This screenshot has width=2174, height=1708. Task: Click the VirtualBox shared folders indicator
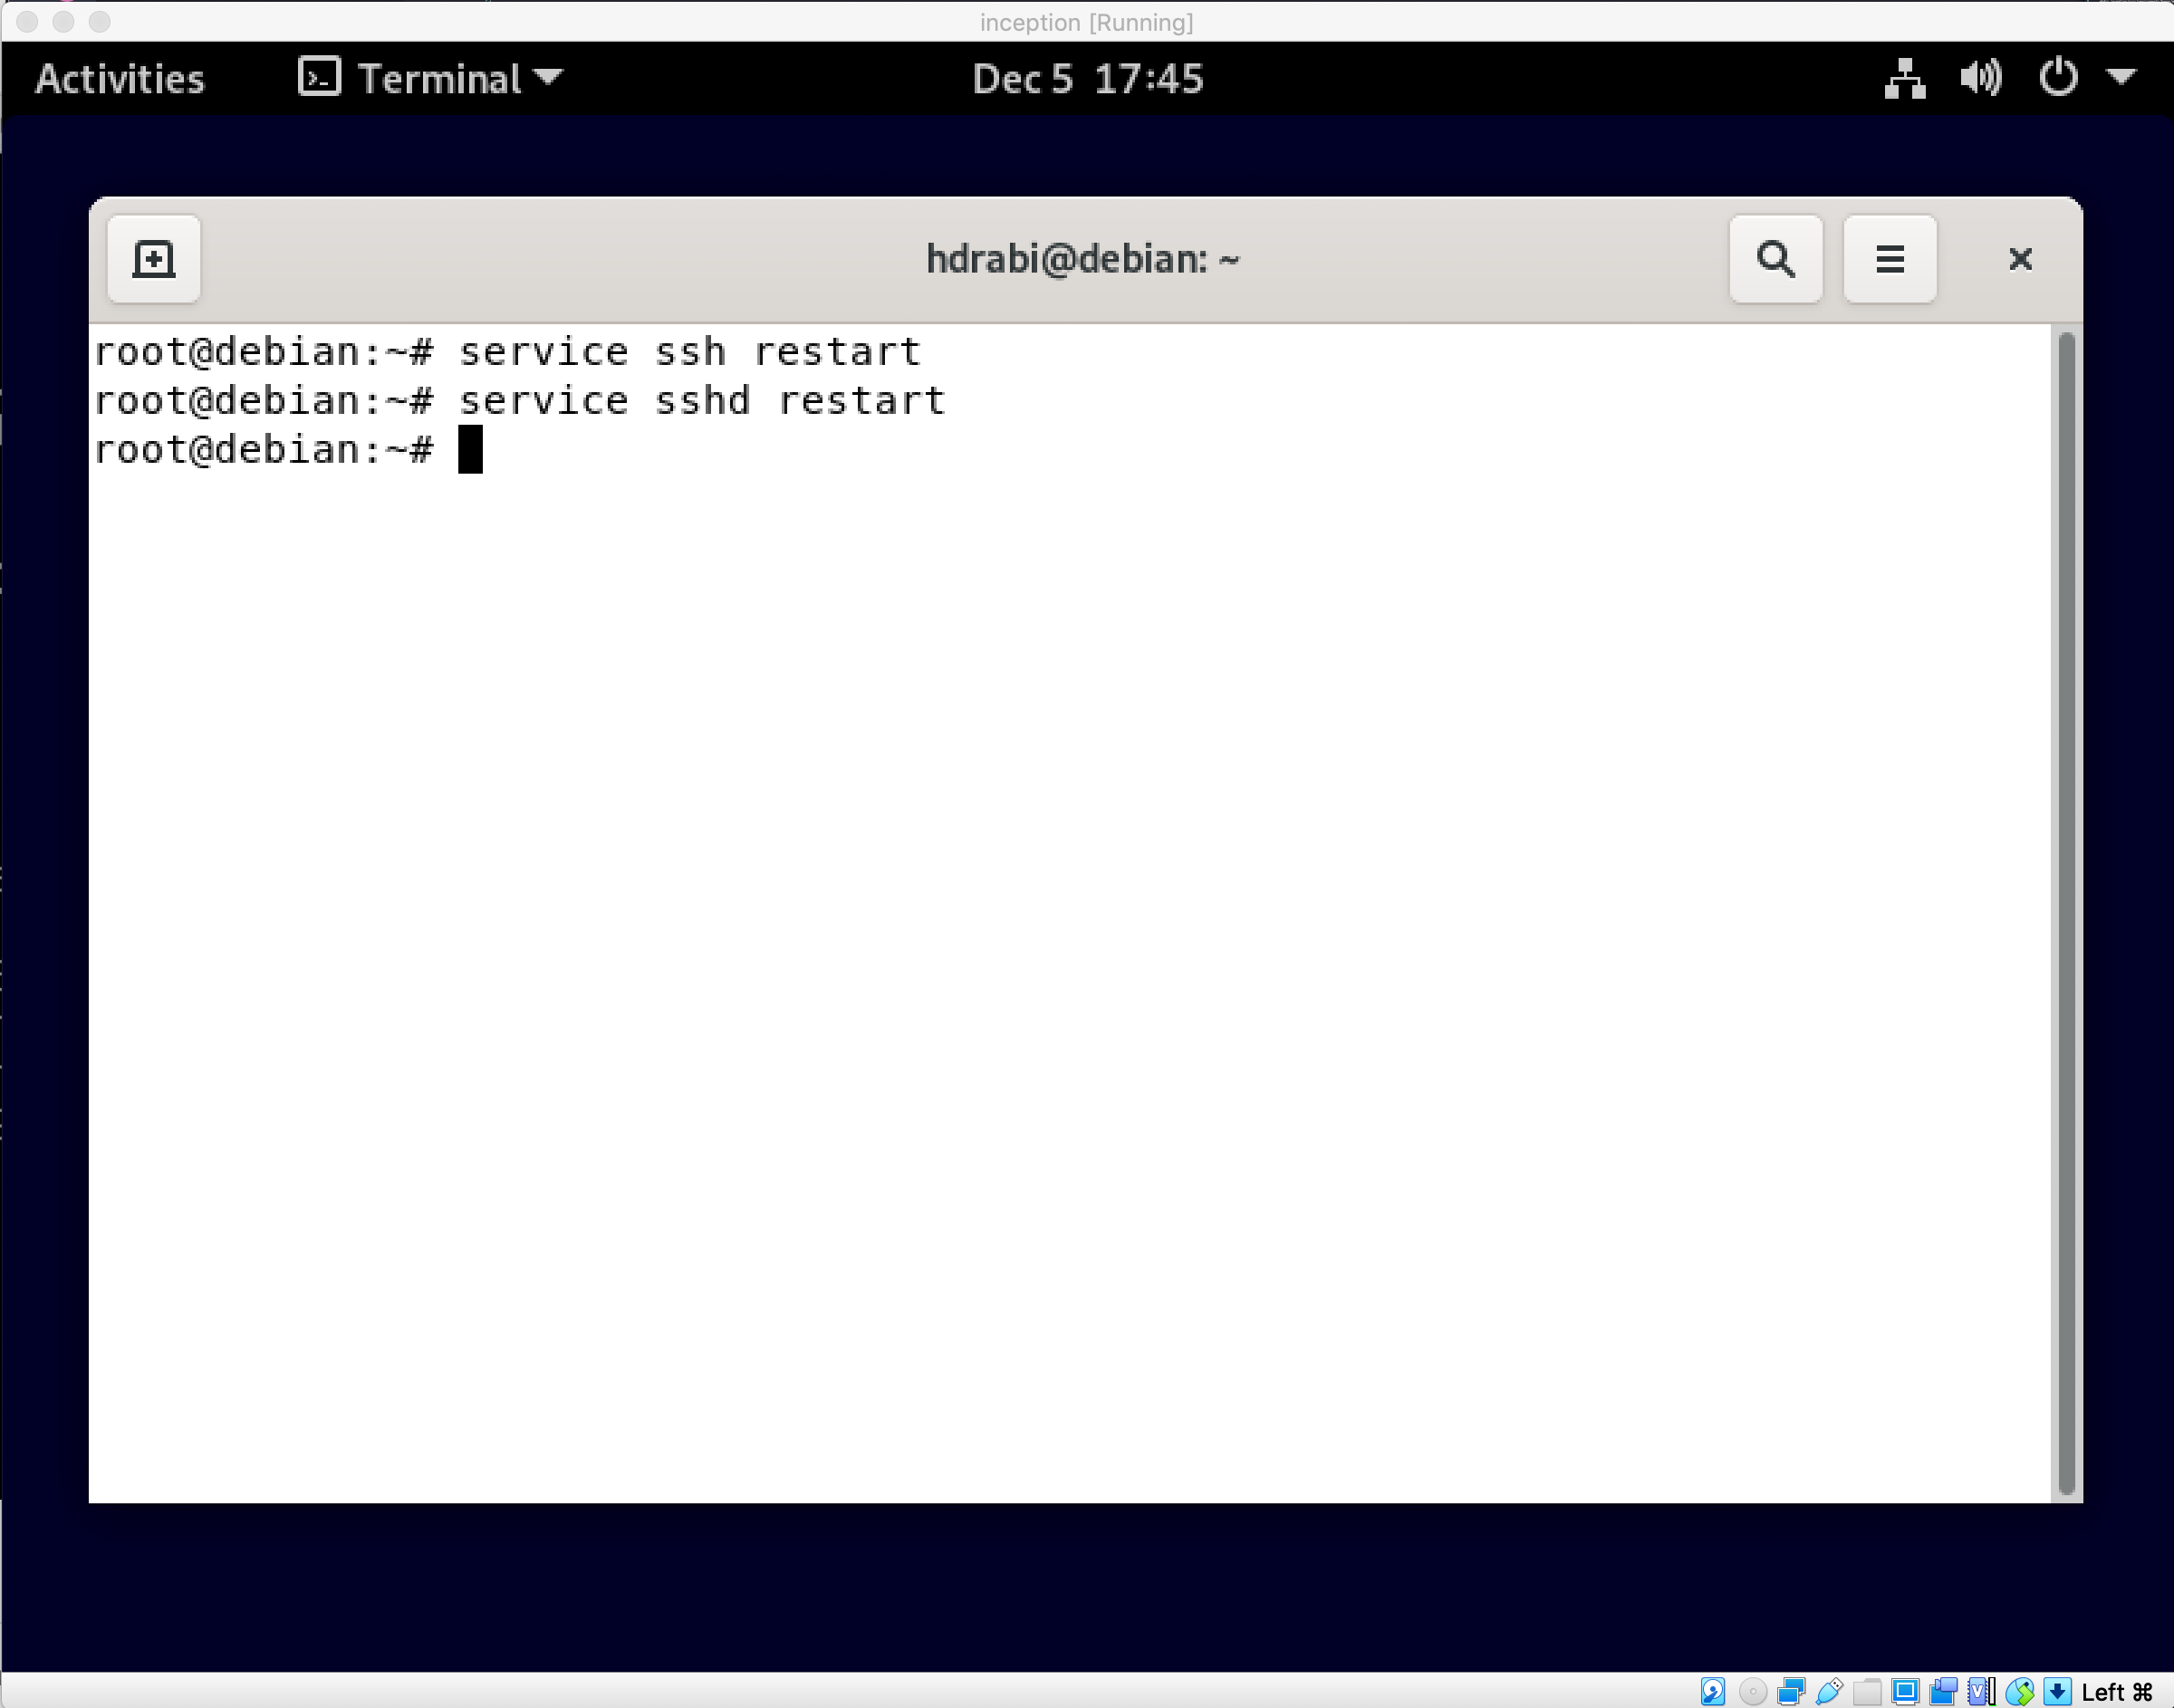click(x=1867, y=1691)
